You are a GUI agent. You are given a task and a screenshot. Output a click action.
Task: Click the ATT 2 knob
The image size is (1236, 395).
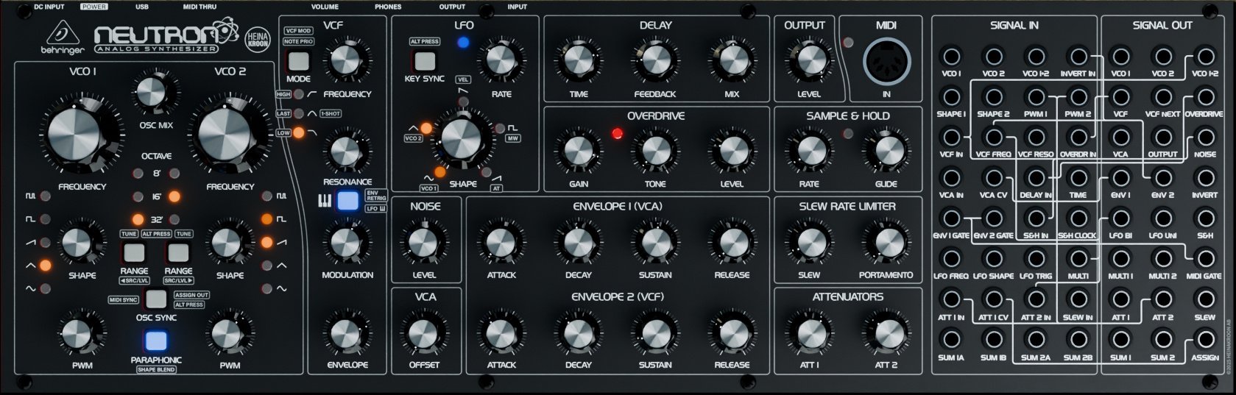(x=886, y=332)
